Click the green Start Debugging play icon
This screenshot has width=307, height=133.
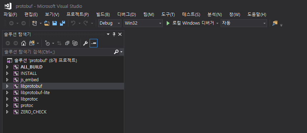pyautogui.click(x=168, y=23)
